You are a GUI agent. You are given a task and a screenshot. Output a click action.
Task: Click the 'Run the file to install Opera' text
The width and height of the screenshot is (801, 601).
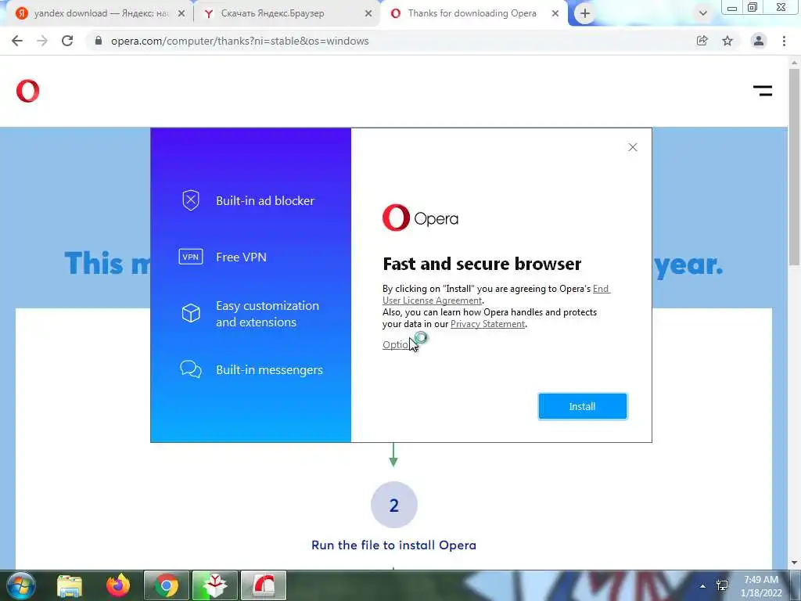click(394, 545)
